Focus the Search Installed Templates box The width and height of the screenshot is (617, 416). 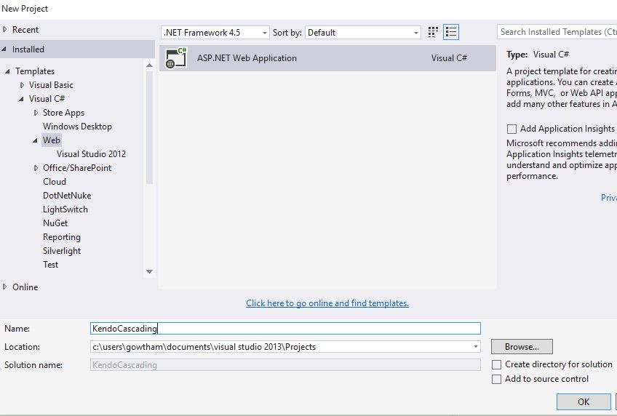[x=557, y=32]
